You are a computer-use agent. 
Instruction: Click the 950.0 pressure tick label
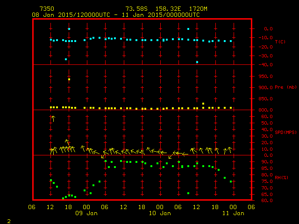click(264, 76)
